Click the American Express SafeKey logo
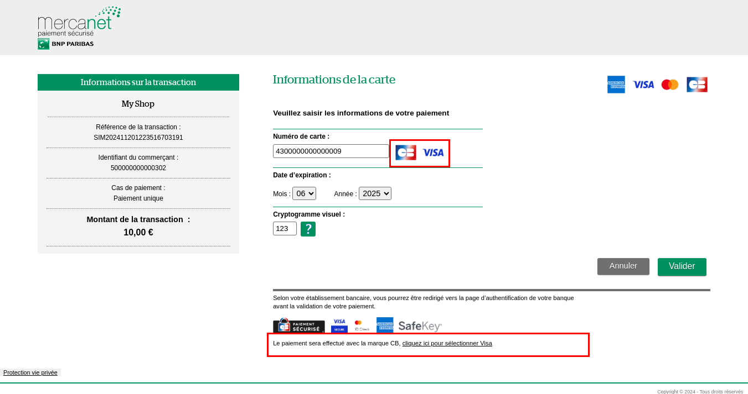This screenshot has width=748, height=394. click(419, 325)
